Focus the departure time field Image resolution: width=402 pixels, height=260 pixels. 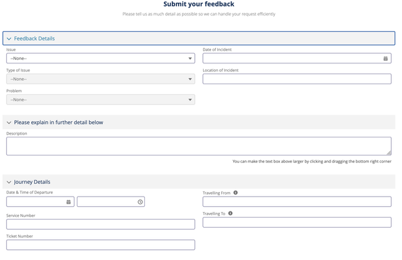(111, 201)
